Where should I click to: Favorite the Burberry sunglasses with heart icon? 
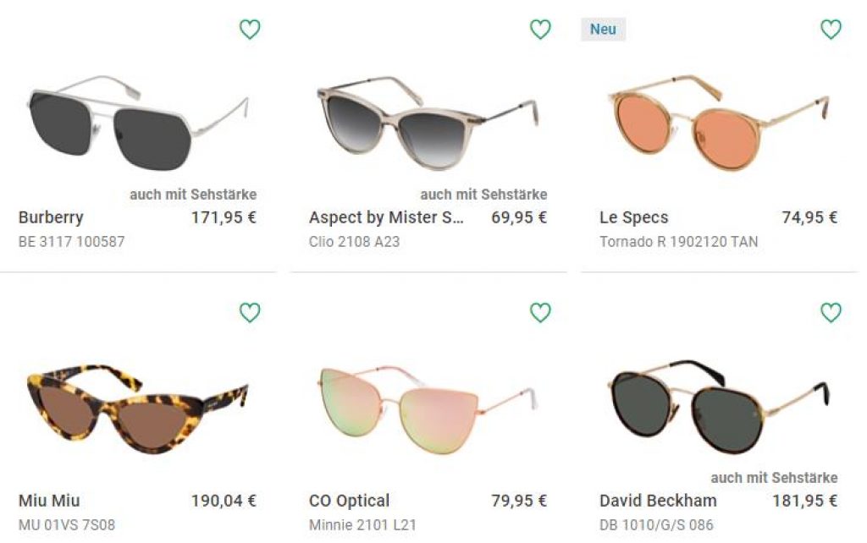click(x=250, y=30)
